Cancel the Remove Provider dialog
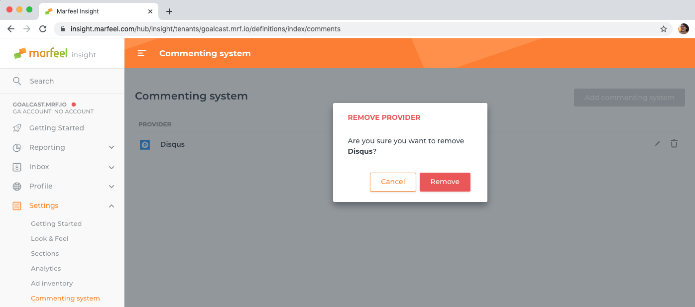The height and width of the screenshot is (307, 695). click(x=393, y=182)
